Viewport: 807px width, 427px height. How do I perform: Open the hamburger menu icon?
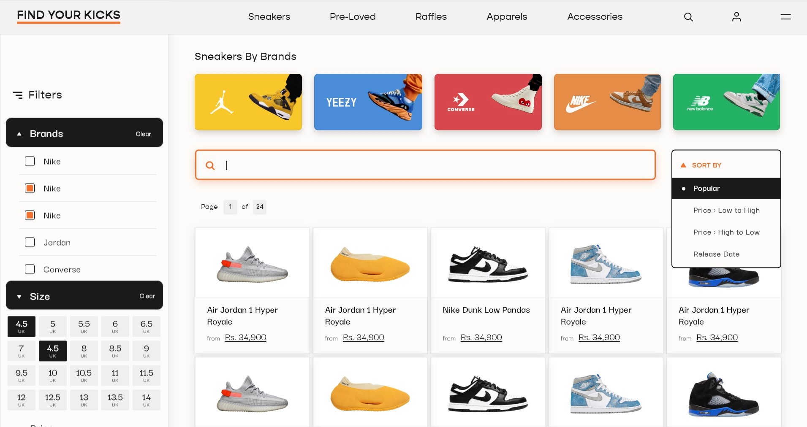pyautogui.click(x=785, y=17)
